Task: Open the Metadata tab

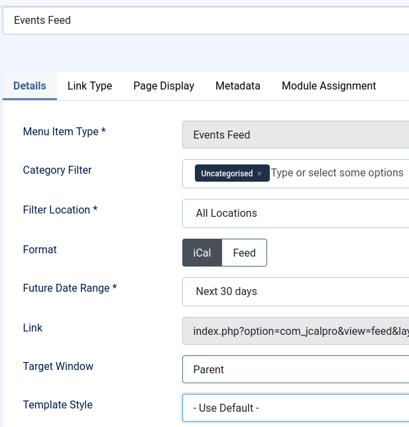Action: click(238, 86)
